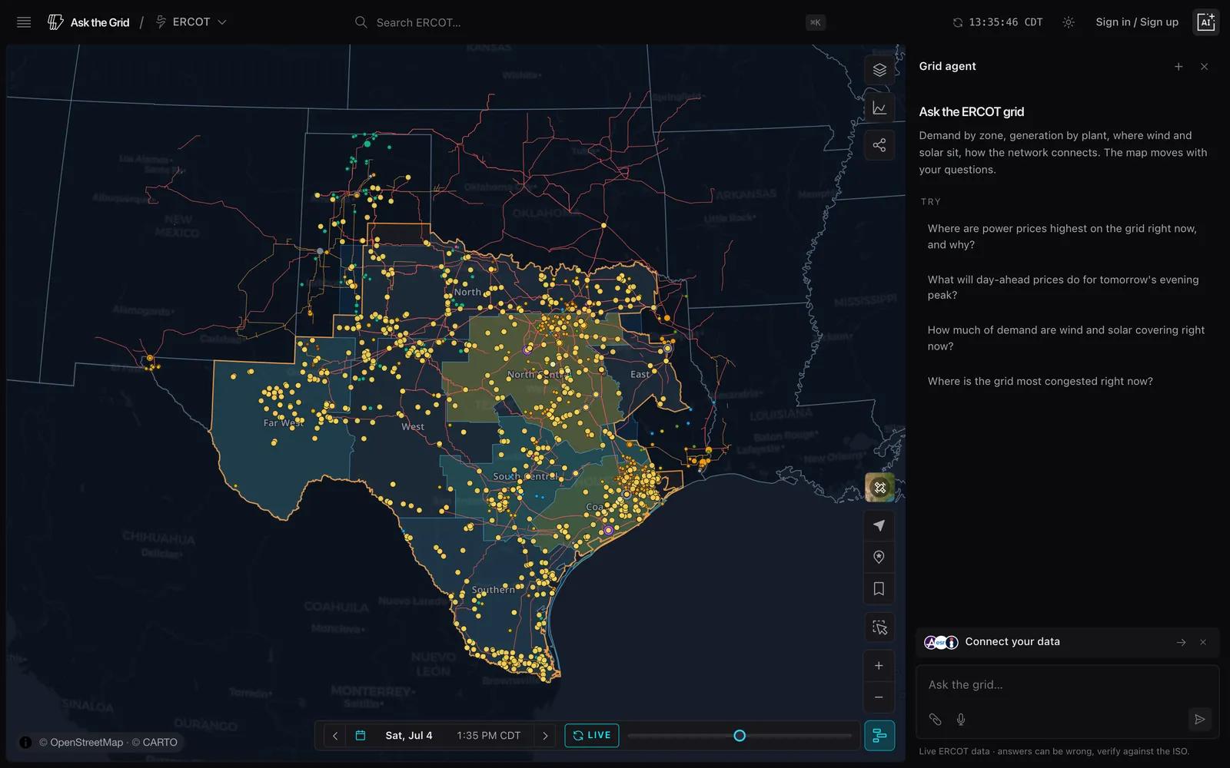Toggle the light/dark theme sun icon
The width and height of the screenshot is (1230, 768).
point(1069,22)
